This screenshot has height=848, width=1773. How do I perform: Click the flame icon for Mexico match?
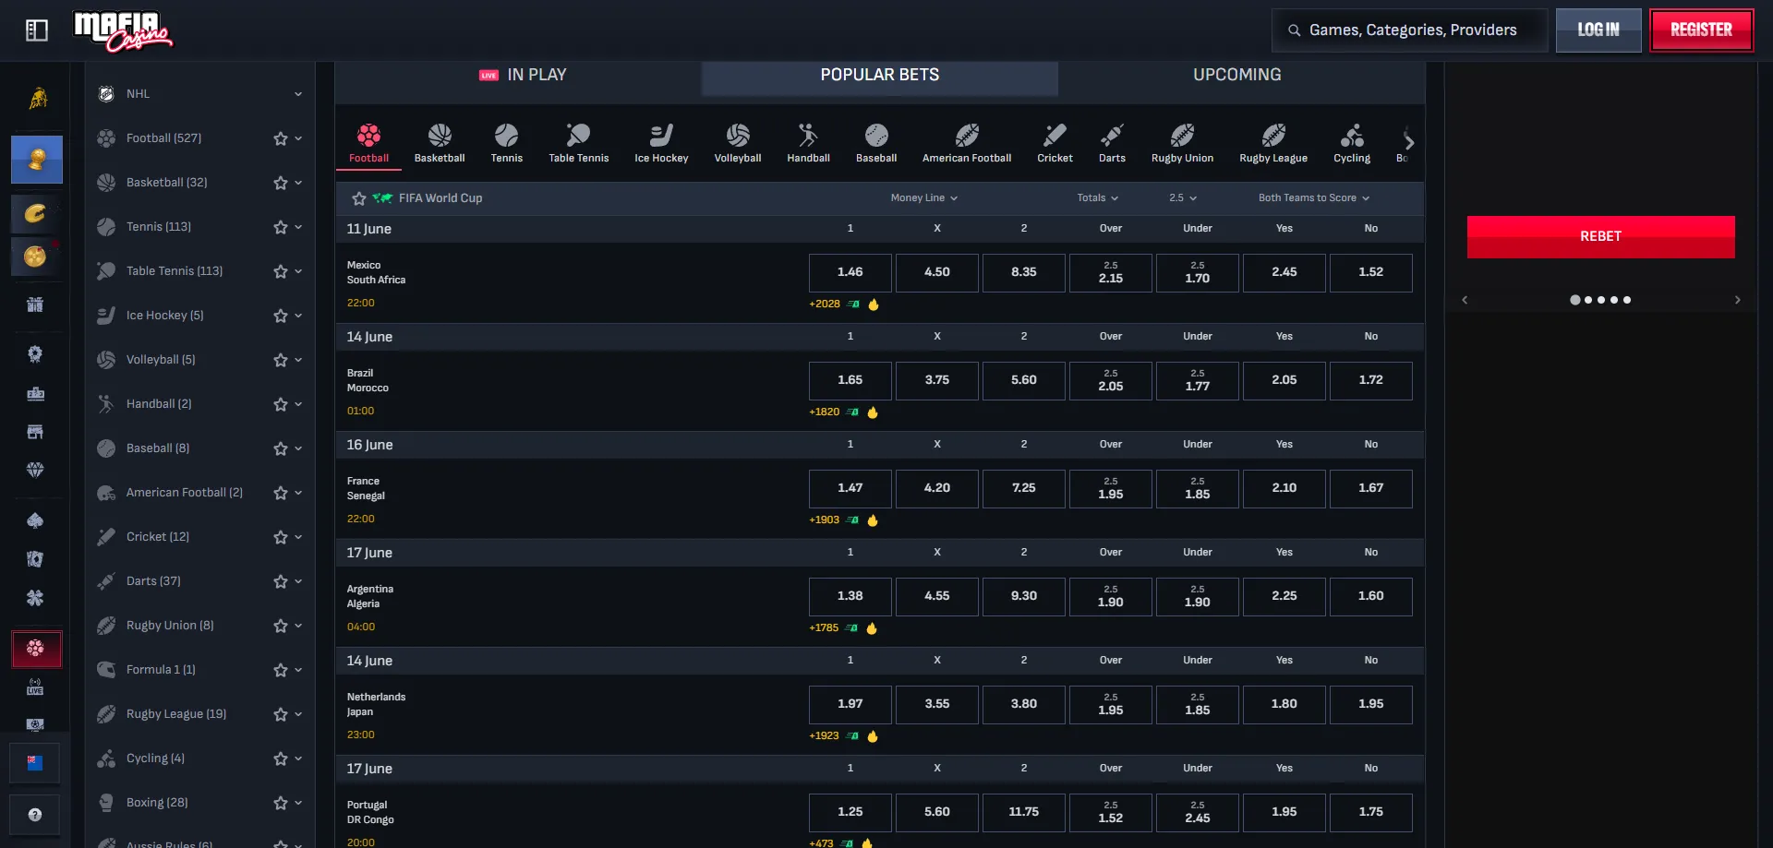874,305
